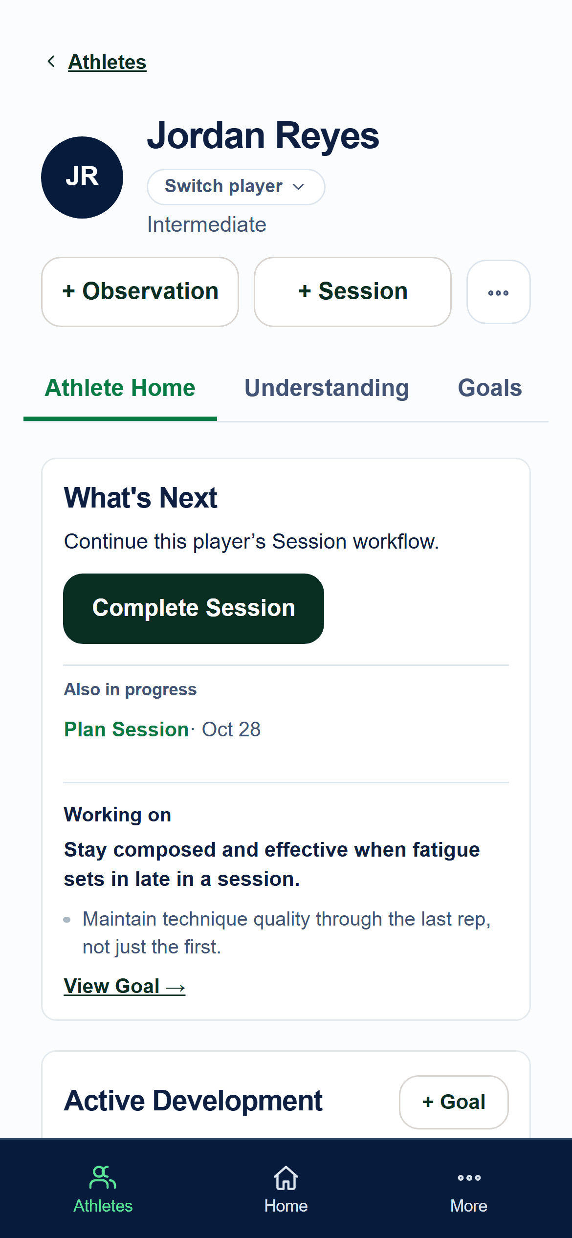This screenshot has width=572, height=1238.
Task: Add a new Observation
Action: (x=140, y=292)
